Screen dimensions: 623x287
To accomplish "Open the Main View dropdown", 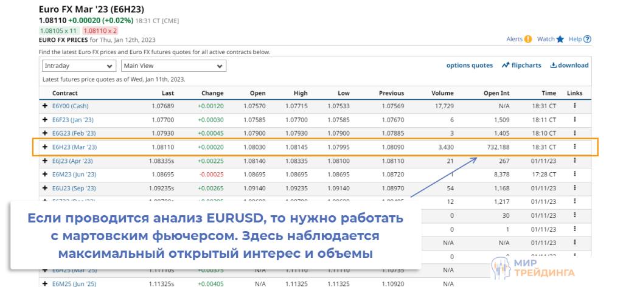I will pyautogui.click(x=174, y=66).
